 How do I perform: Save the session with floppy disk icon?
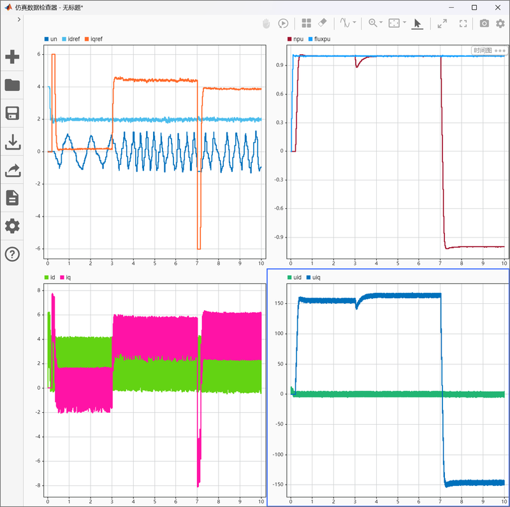12,113
